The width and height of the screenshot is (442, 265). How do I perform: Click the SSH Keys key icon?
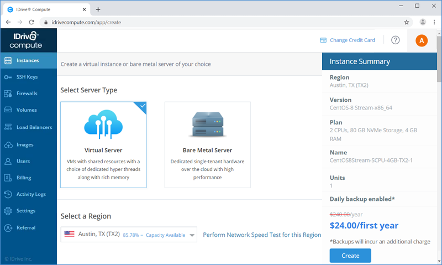point(8,77)
